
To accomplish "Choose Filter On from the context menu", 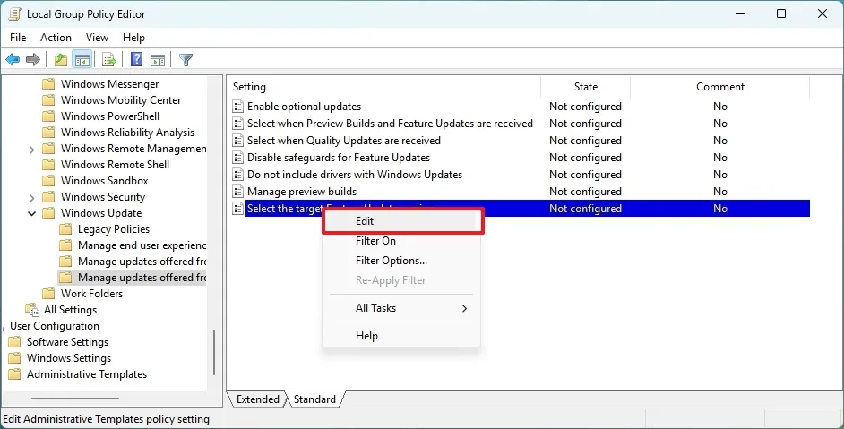I will [x=401, y=241].
